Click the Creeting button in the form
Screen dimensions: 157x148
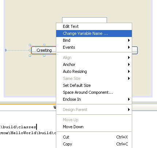point(44,50)
